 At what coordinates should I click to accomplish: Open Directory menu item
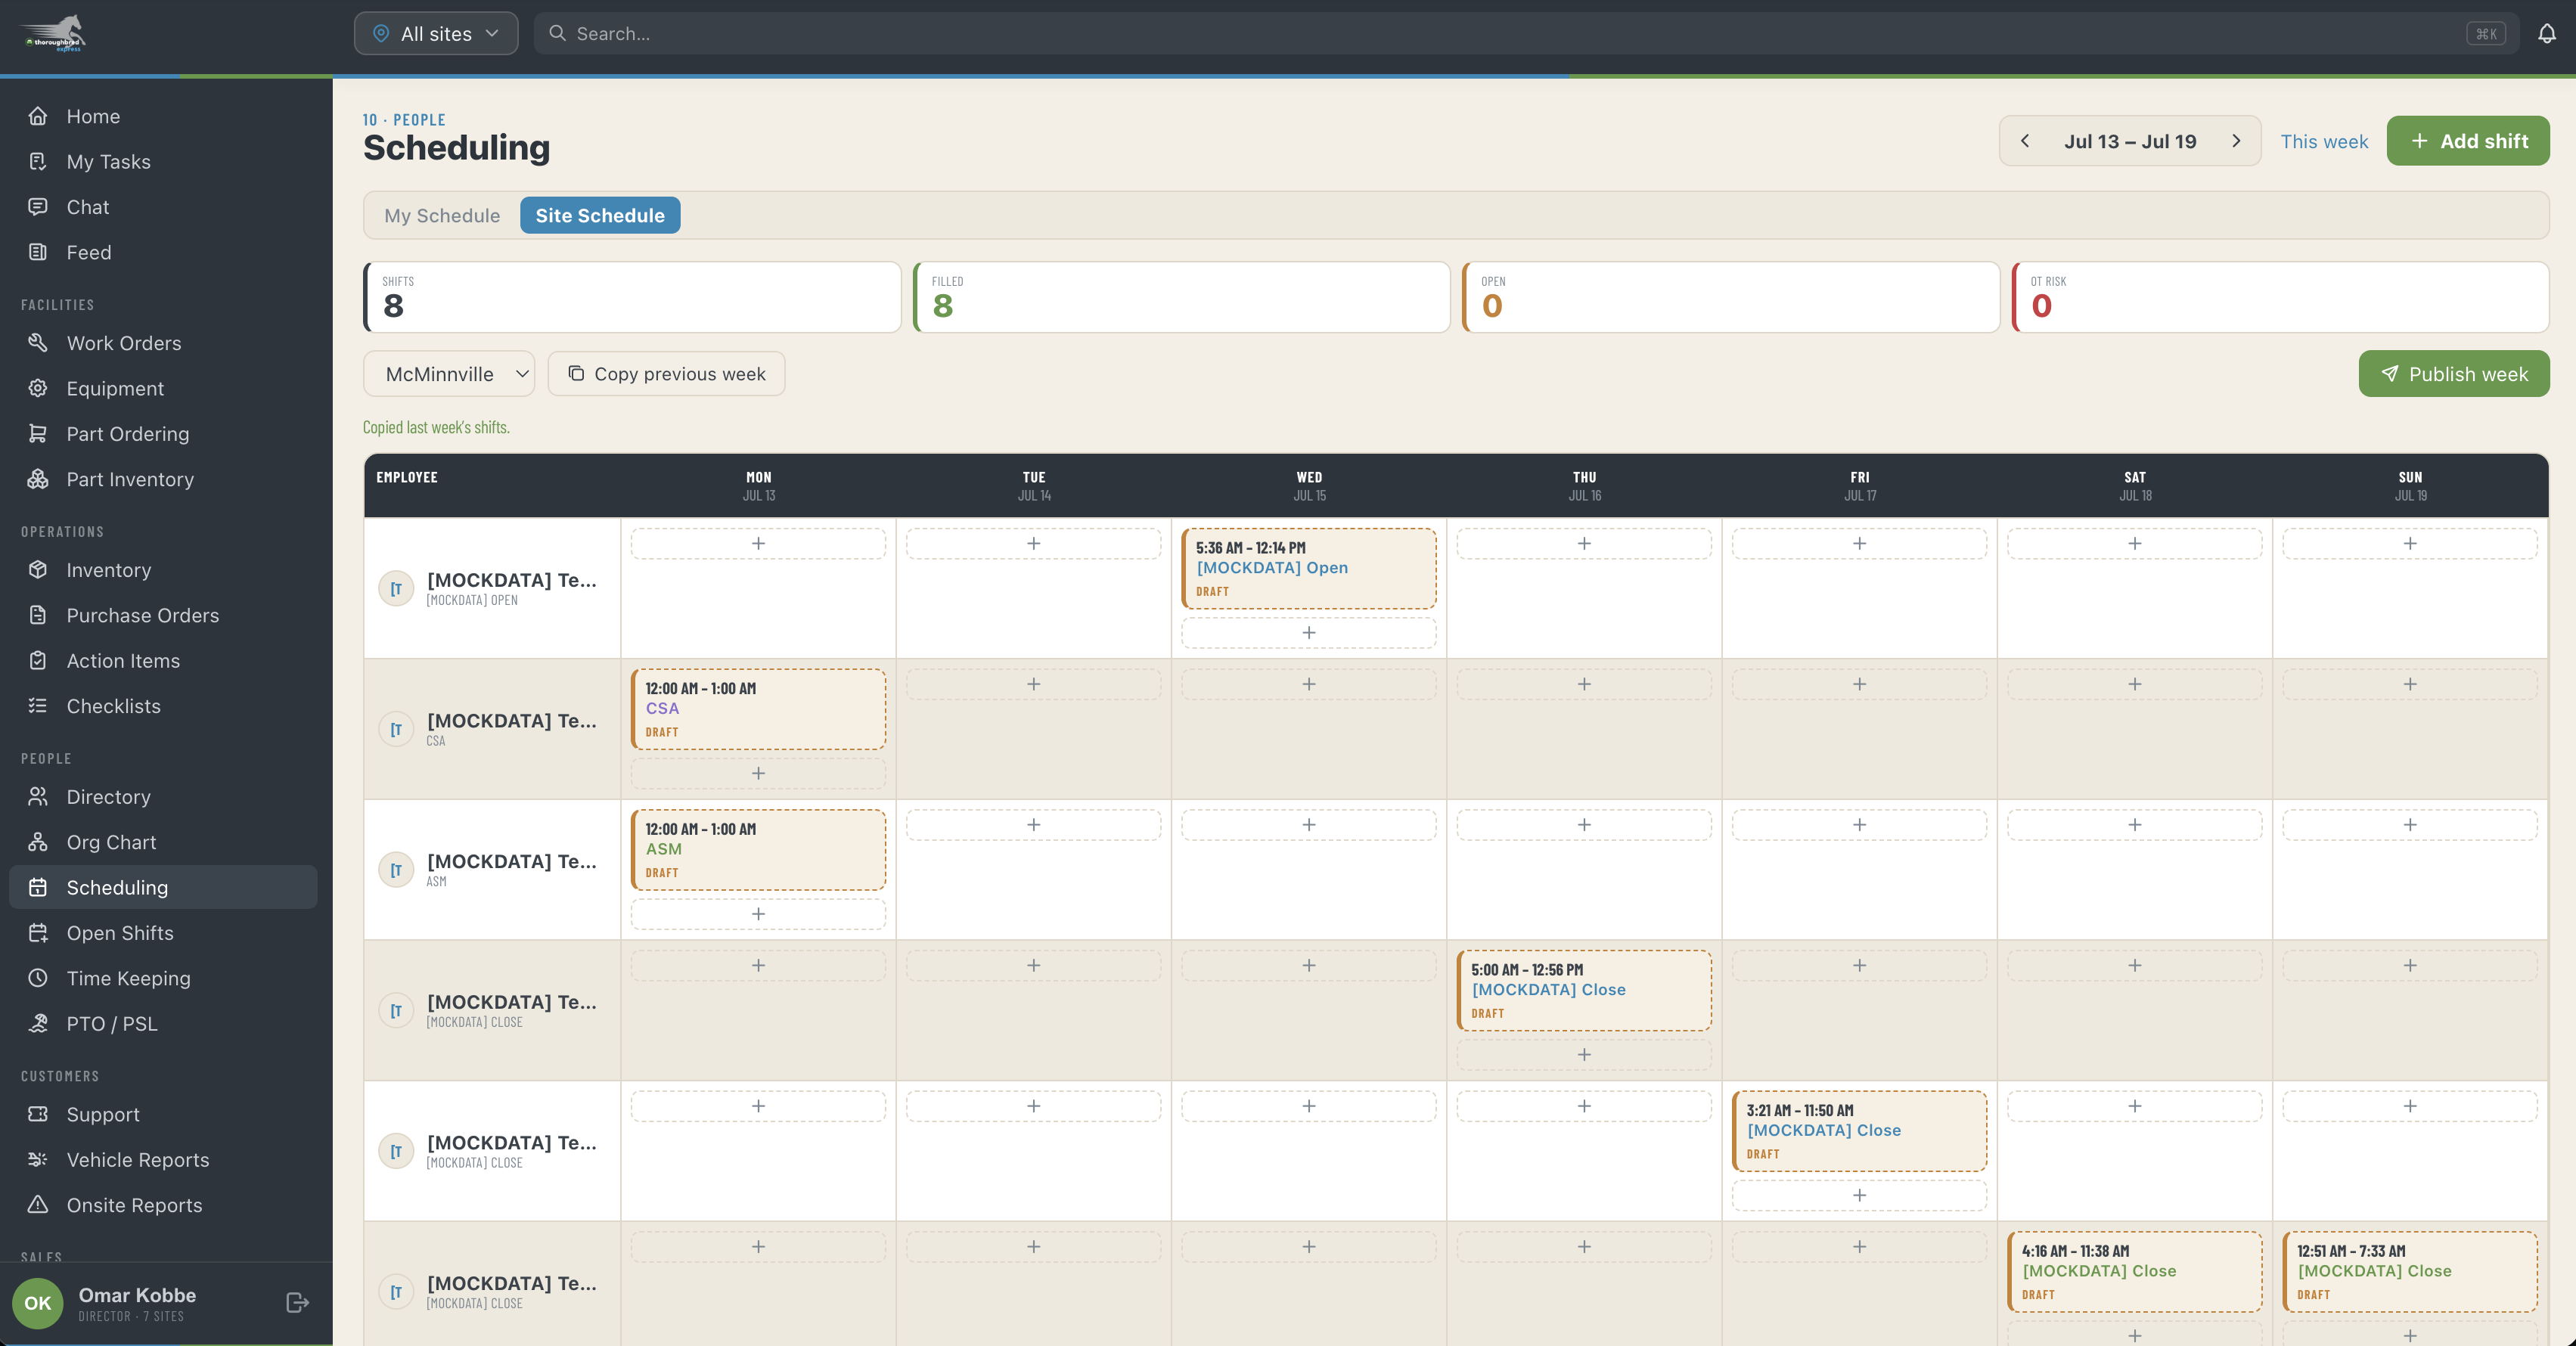pos(163,797)
